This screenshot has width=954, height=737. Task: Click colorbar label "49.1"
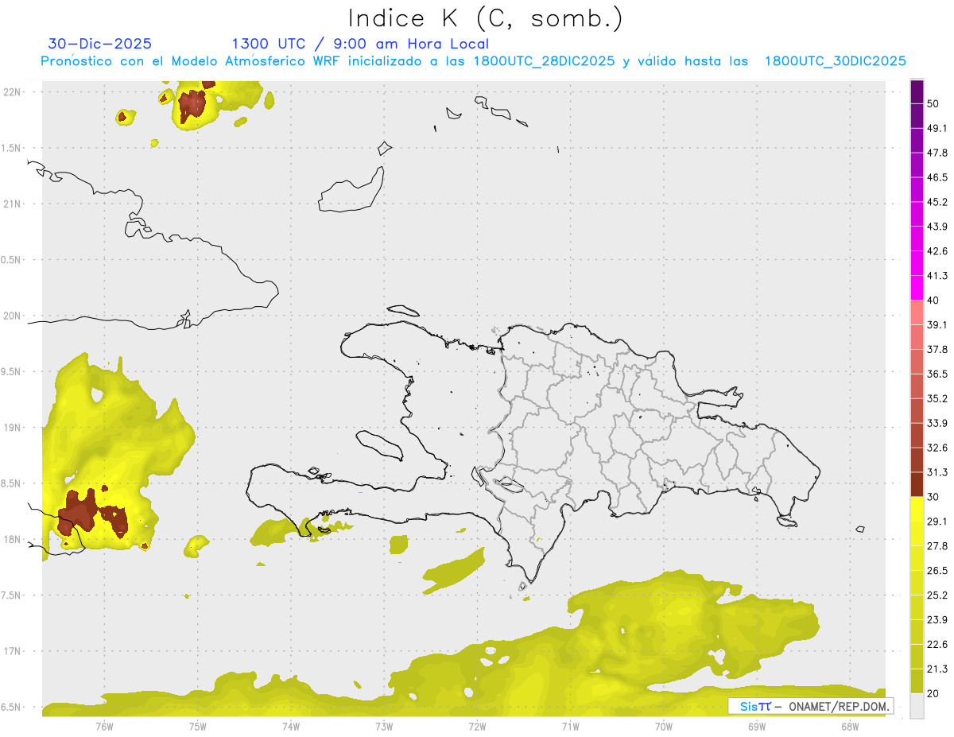pyautogui.click(x=937, y=128)
